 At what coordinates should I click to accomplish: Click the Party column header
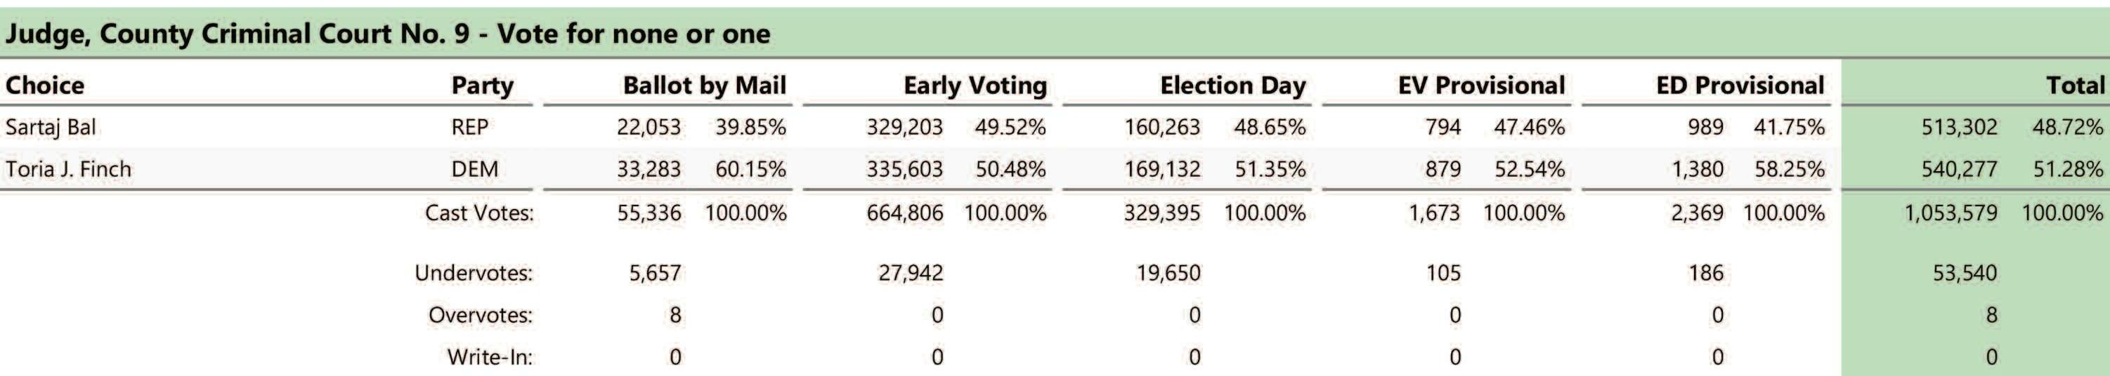coord(483,85)
